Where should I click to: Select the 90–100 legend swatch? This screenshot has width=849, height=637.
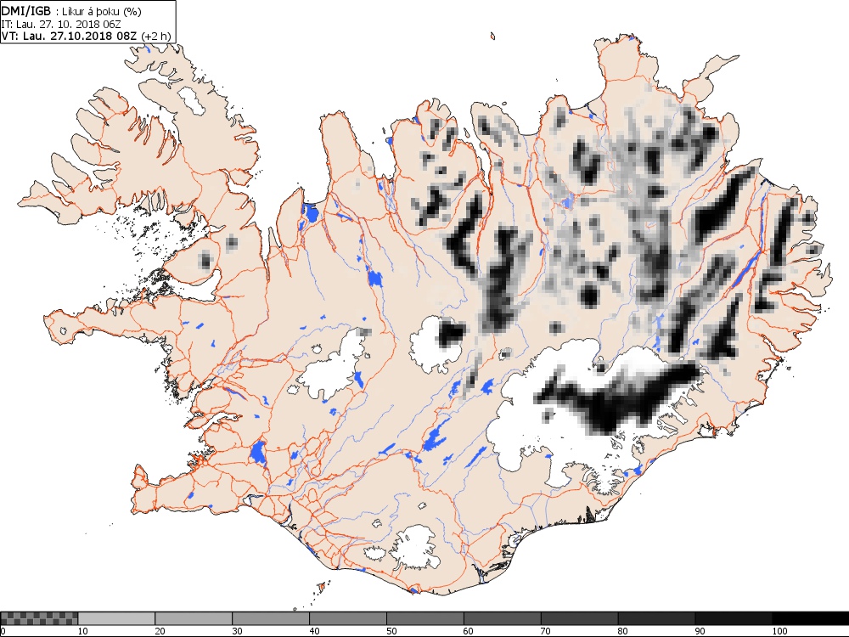click(x=734, y=618)
